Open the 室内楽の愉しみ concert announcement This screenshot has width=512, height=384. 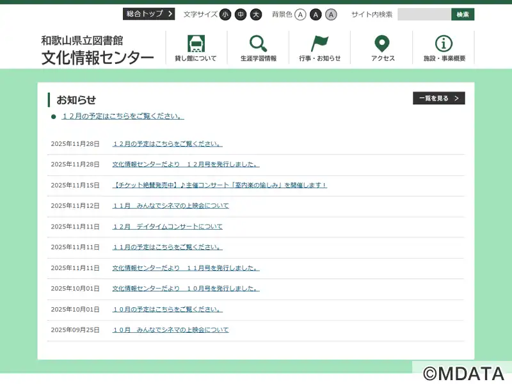click(x=220, y=185)
